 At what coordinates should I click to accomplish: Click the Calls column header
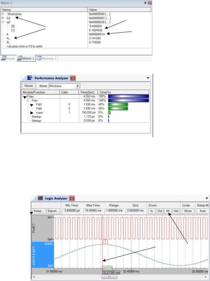69,92
